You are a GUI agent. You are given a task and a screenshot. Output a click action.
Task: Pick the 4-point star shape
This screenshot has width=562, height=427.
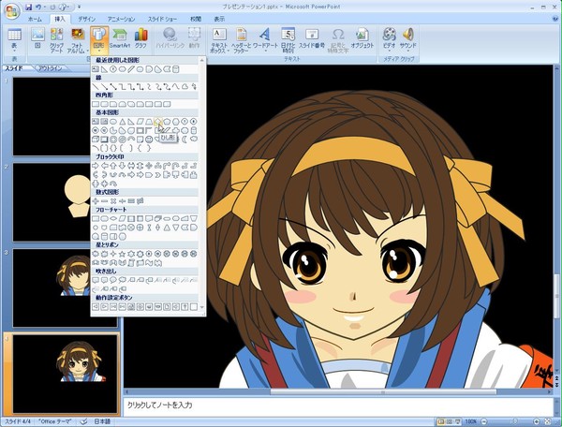[x=113, y=254]
